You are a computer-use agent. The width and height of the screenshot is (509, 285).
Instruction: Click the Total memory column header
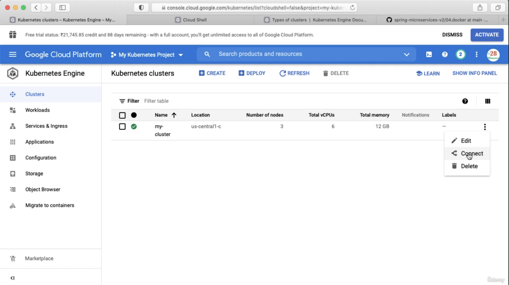pyautogui.click(x=374, y=115)
